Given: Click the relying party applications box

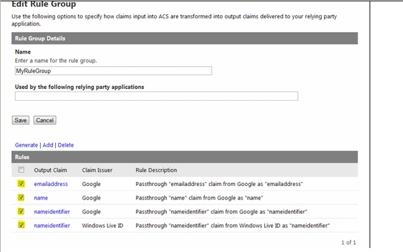Looking at the screenshot, I should point(157,96).
